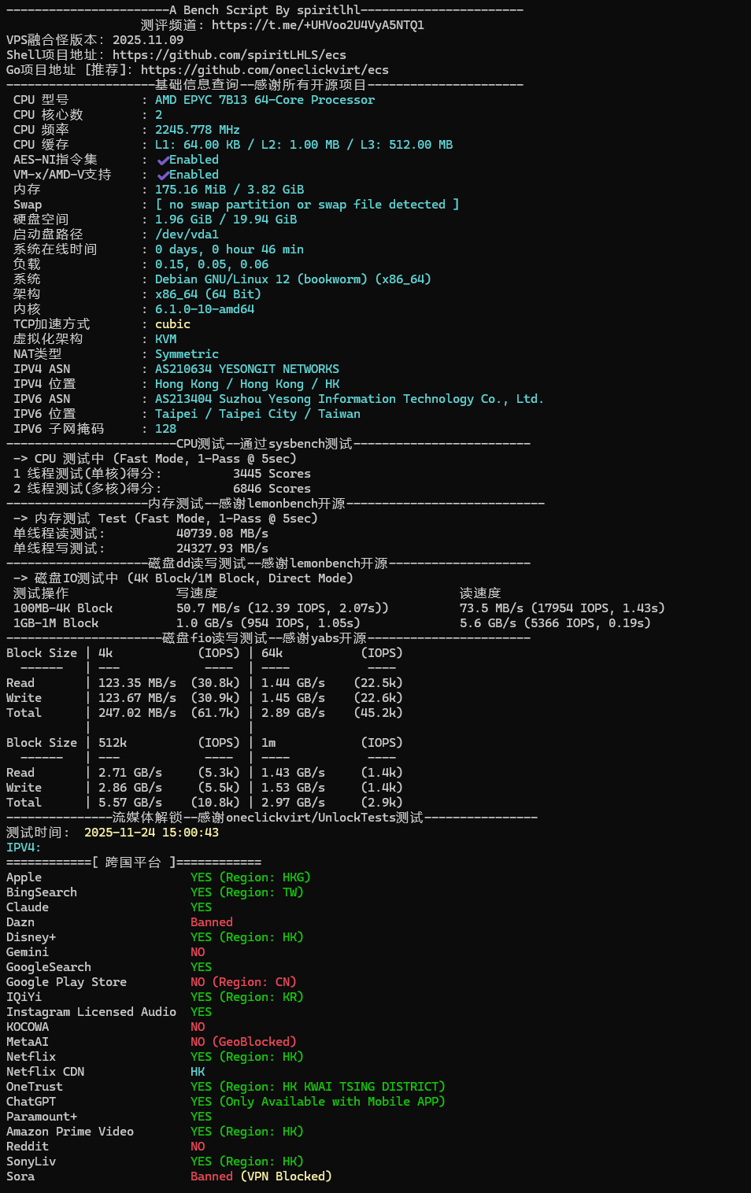Click the Gemini NO status

pyautogui.click(x=198, y=951)
